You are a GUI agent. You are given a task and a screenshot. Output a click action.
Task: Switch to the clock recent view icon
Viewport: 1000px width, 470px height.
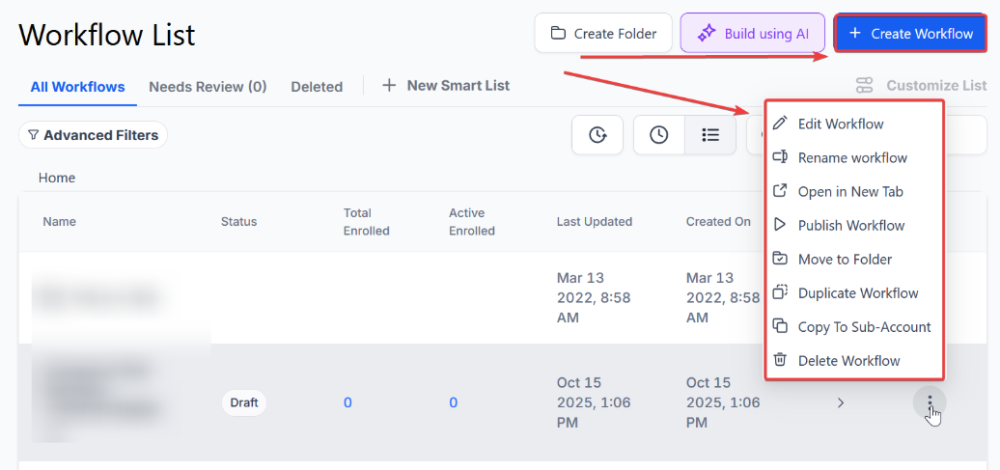[x=659, y=135]
